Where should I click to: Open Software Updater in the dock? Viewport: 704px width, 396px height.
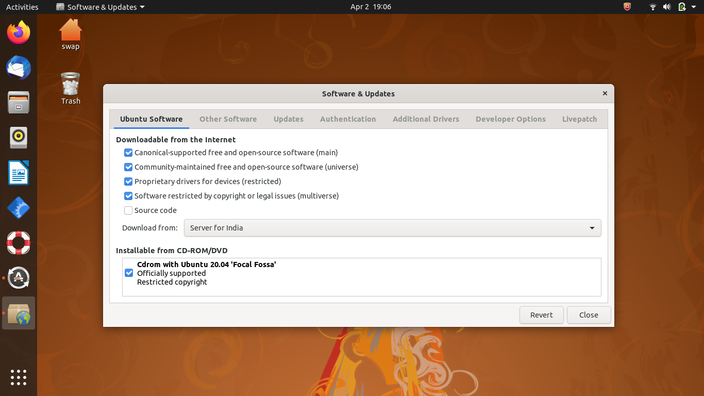click(19, 278)
